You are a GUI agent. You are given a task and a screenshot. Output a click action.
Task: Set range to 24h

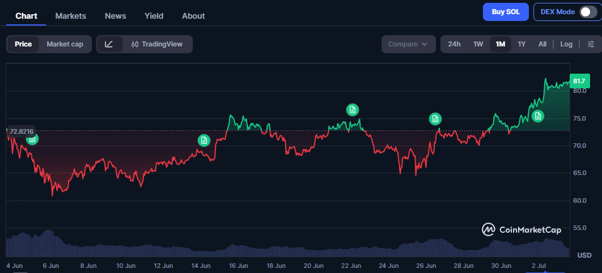pos(454,44)
